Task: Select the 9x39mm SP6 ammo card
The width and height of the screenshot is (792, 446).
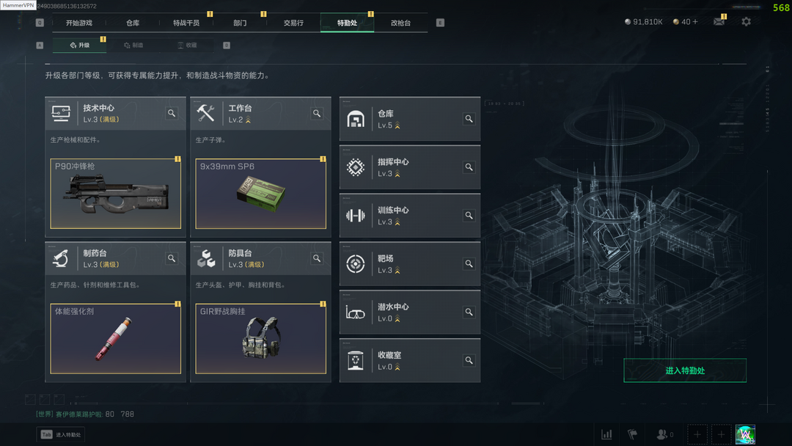Action: click(x=260, y=194)
